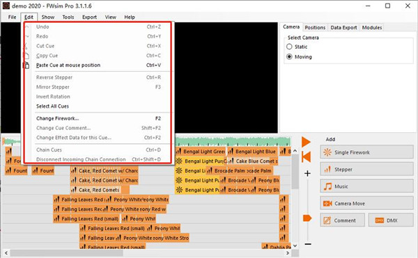Screen dimensions: 418x258
Task: Click the orange zoom slider handle
Action: point(307,218)
